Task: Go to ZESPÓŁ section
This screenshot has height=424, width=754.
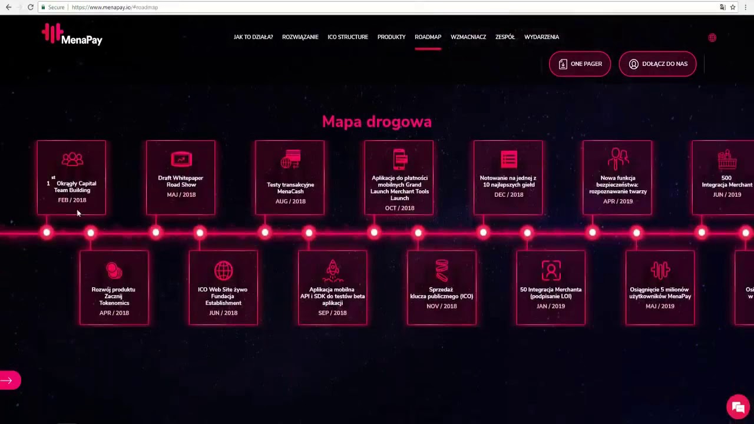Action: (x=505, y=37)
